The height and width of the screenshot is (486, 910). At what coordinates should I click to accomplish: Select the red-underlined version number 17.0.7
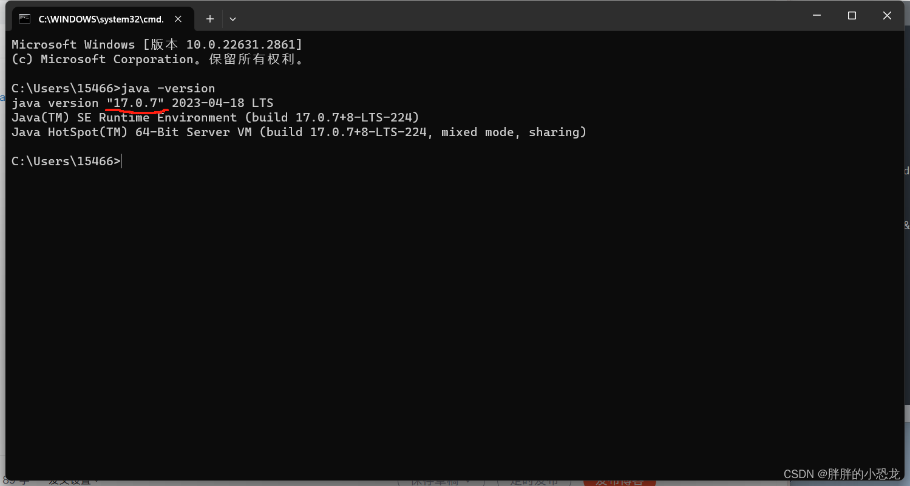coord(136,103)
